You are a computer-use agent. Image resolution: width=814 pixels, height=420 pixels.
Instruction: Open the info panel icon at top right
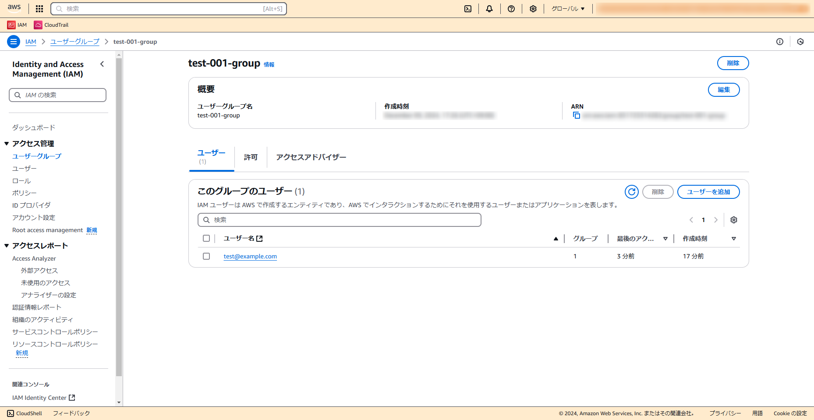click(x=780, y=42)
